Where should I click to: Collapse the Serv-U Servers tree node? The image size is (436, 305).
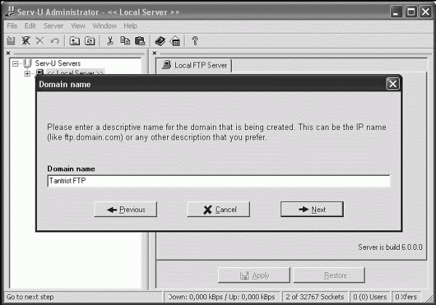(x=15, y=64)
